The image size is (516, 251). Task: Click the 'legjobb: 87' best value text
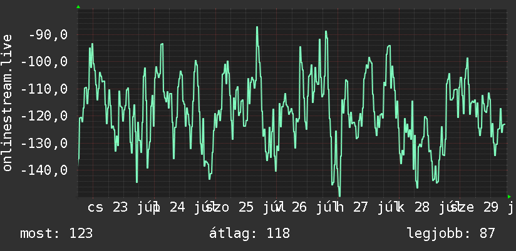451,234
